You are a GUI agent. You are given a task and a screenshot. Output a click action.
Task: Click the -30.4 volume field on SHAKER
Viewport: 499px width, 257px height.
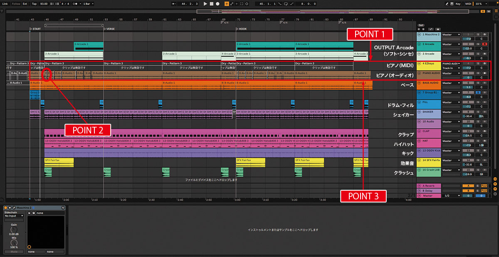[468, 117]
